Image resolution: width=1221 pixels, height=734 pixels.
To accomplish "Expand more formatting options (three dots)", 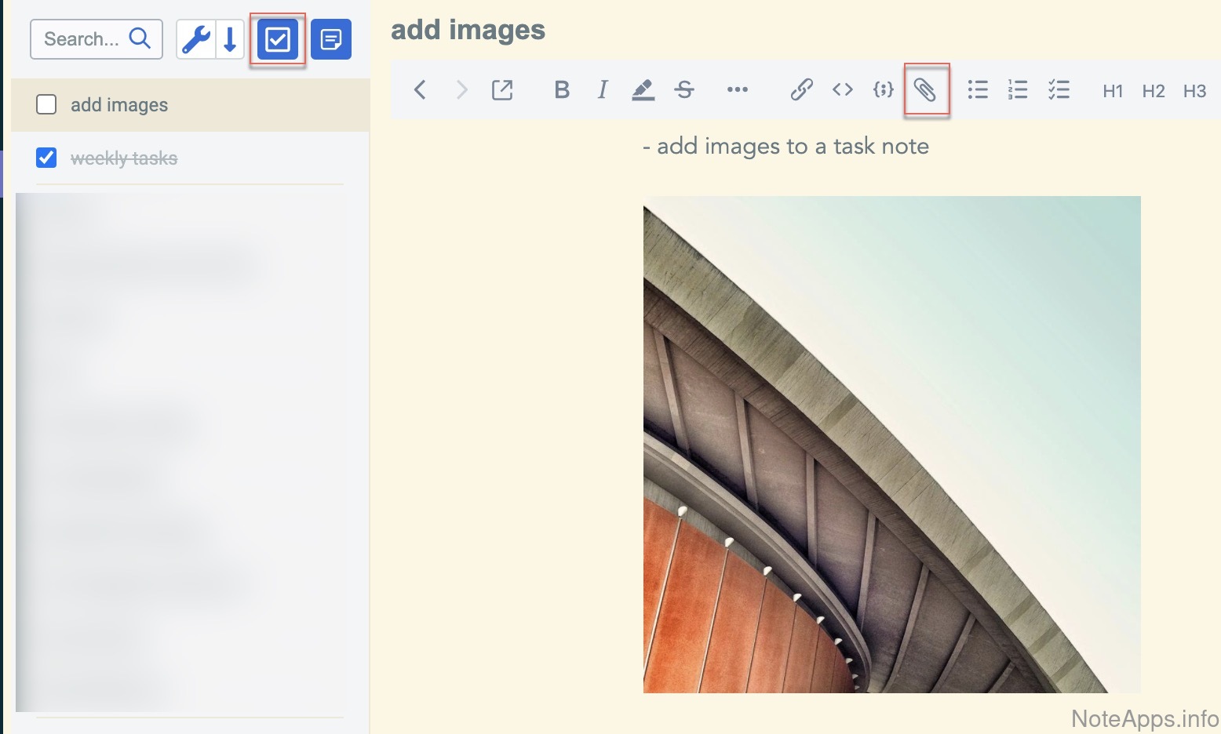I will point(737,90).
